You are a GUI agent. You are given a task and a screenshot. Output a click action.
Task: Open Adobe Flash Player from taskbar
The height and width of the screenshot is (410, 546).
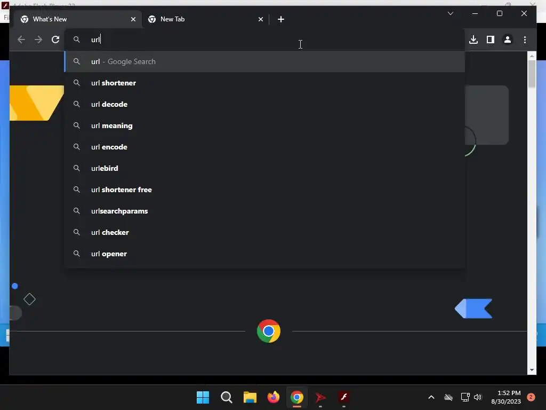point(344,397)
